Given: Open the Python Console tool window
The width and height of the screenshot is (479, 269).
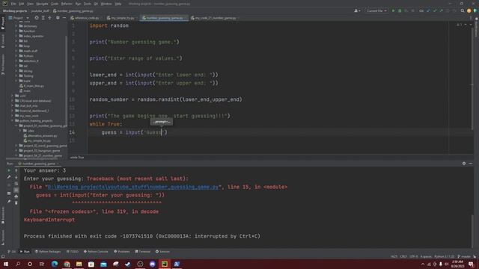Looking at the screenshot, I should tap(96, 252).
